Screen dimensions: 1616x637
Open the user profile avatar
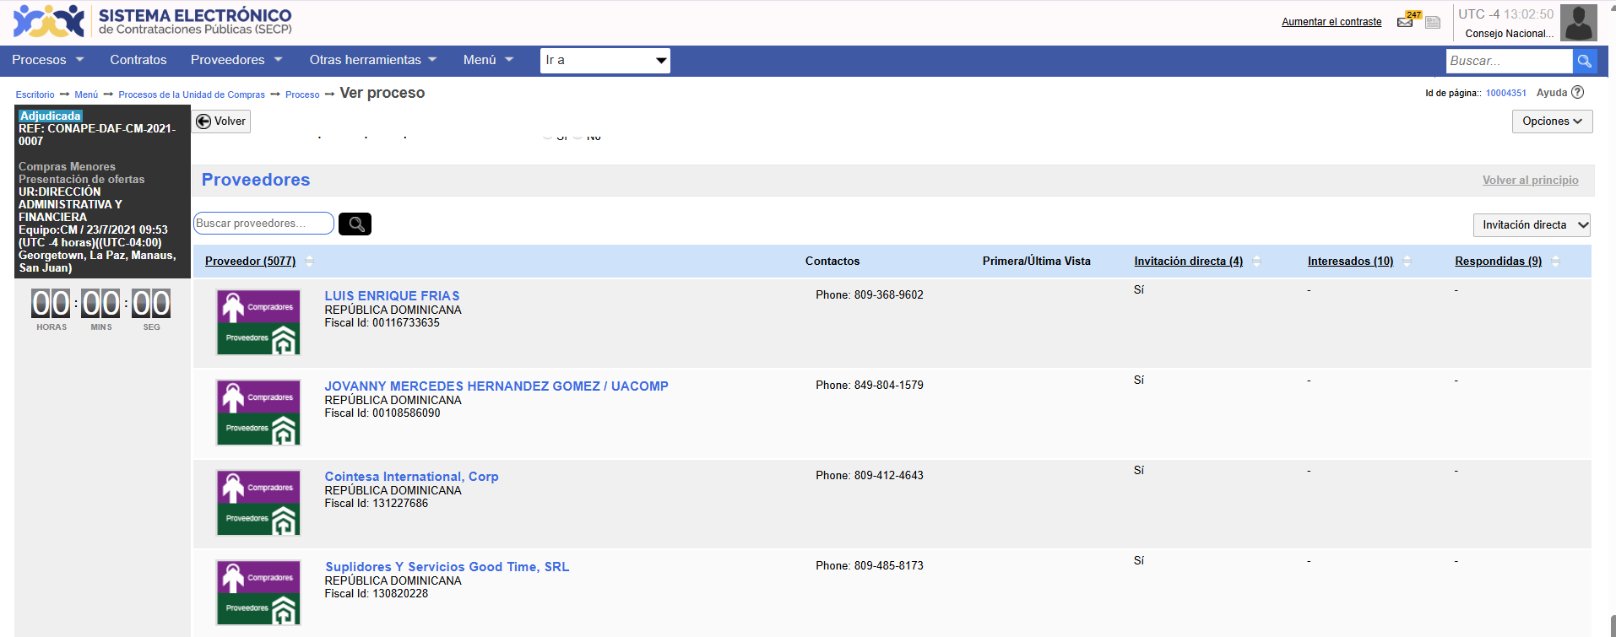click(1578, 23)
